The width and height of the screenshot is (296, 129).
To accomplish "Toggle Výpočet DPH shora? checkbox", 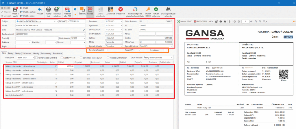I will (108, 58).
